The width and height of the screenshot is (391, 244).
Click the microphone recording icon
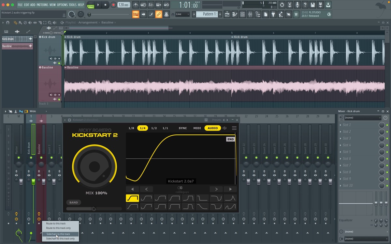point(297,5)
